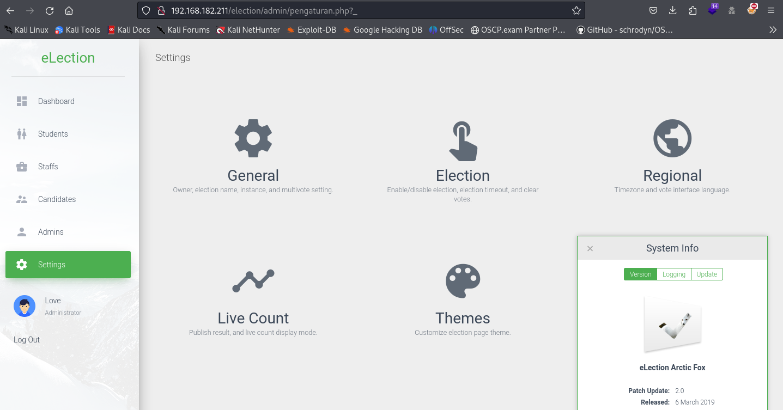Select the Version tab in System Info
Viewport: 783px width, 410px height.
pyautogui.click(x=640, y=274)
